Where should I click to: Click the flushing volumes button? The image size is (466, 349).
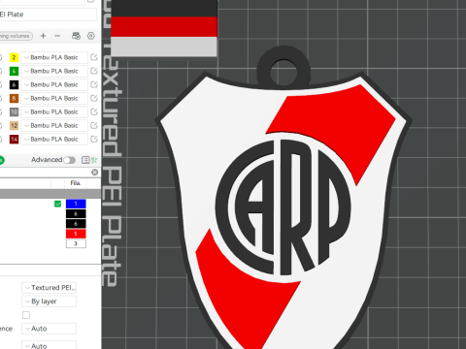point(17,36)
